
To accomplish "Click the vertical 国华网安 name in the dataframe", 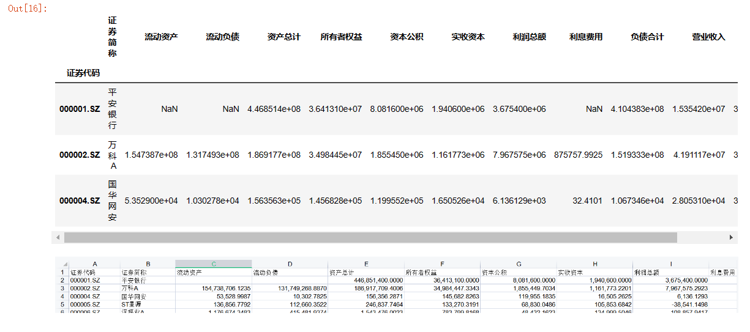I will [112, 201].
